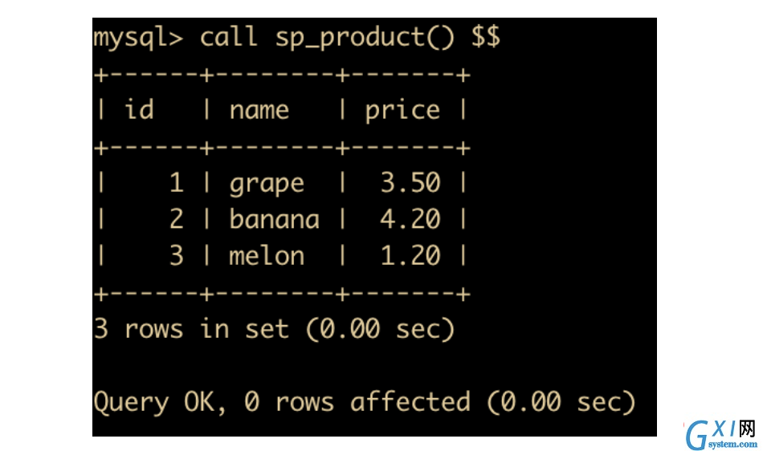Viewport: 763px width, 451px height.
Task: Click the 'system.com' text in watermark
Action: (x=732, y=445)
